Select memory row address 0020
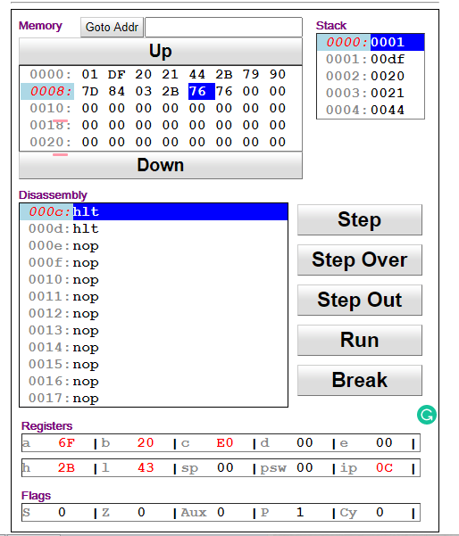The height and width of the screenshot is (536, 459). tap(51, 142)
